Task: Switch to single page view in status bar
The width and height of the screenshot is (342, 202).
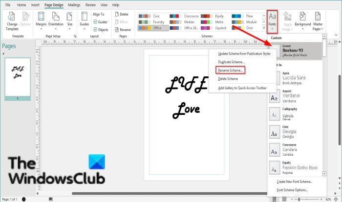Action: coord(275,199)
